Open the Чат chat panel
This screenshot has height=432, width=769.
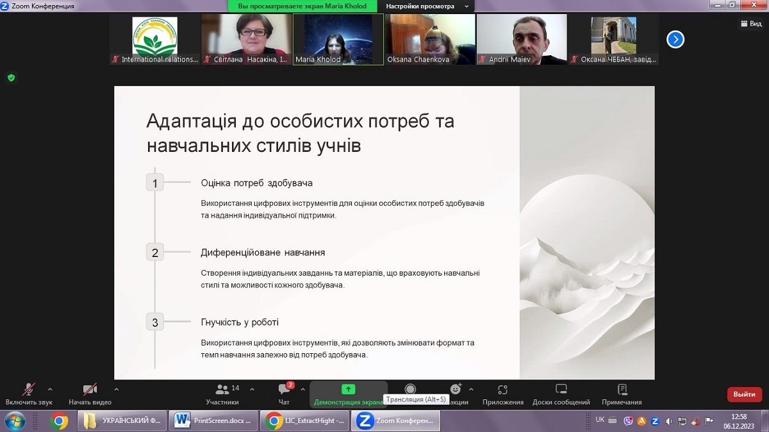click(284, 394)
